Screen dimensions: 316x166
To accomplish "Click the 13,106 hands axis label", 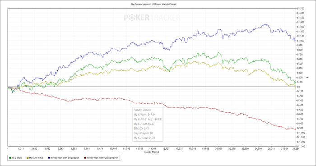I will click(x=139, y=149).
